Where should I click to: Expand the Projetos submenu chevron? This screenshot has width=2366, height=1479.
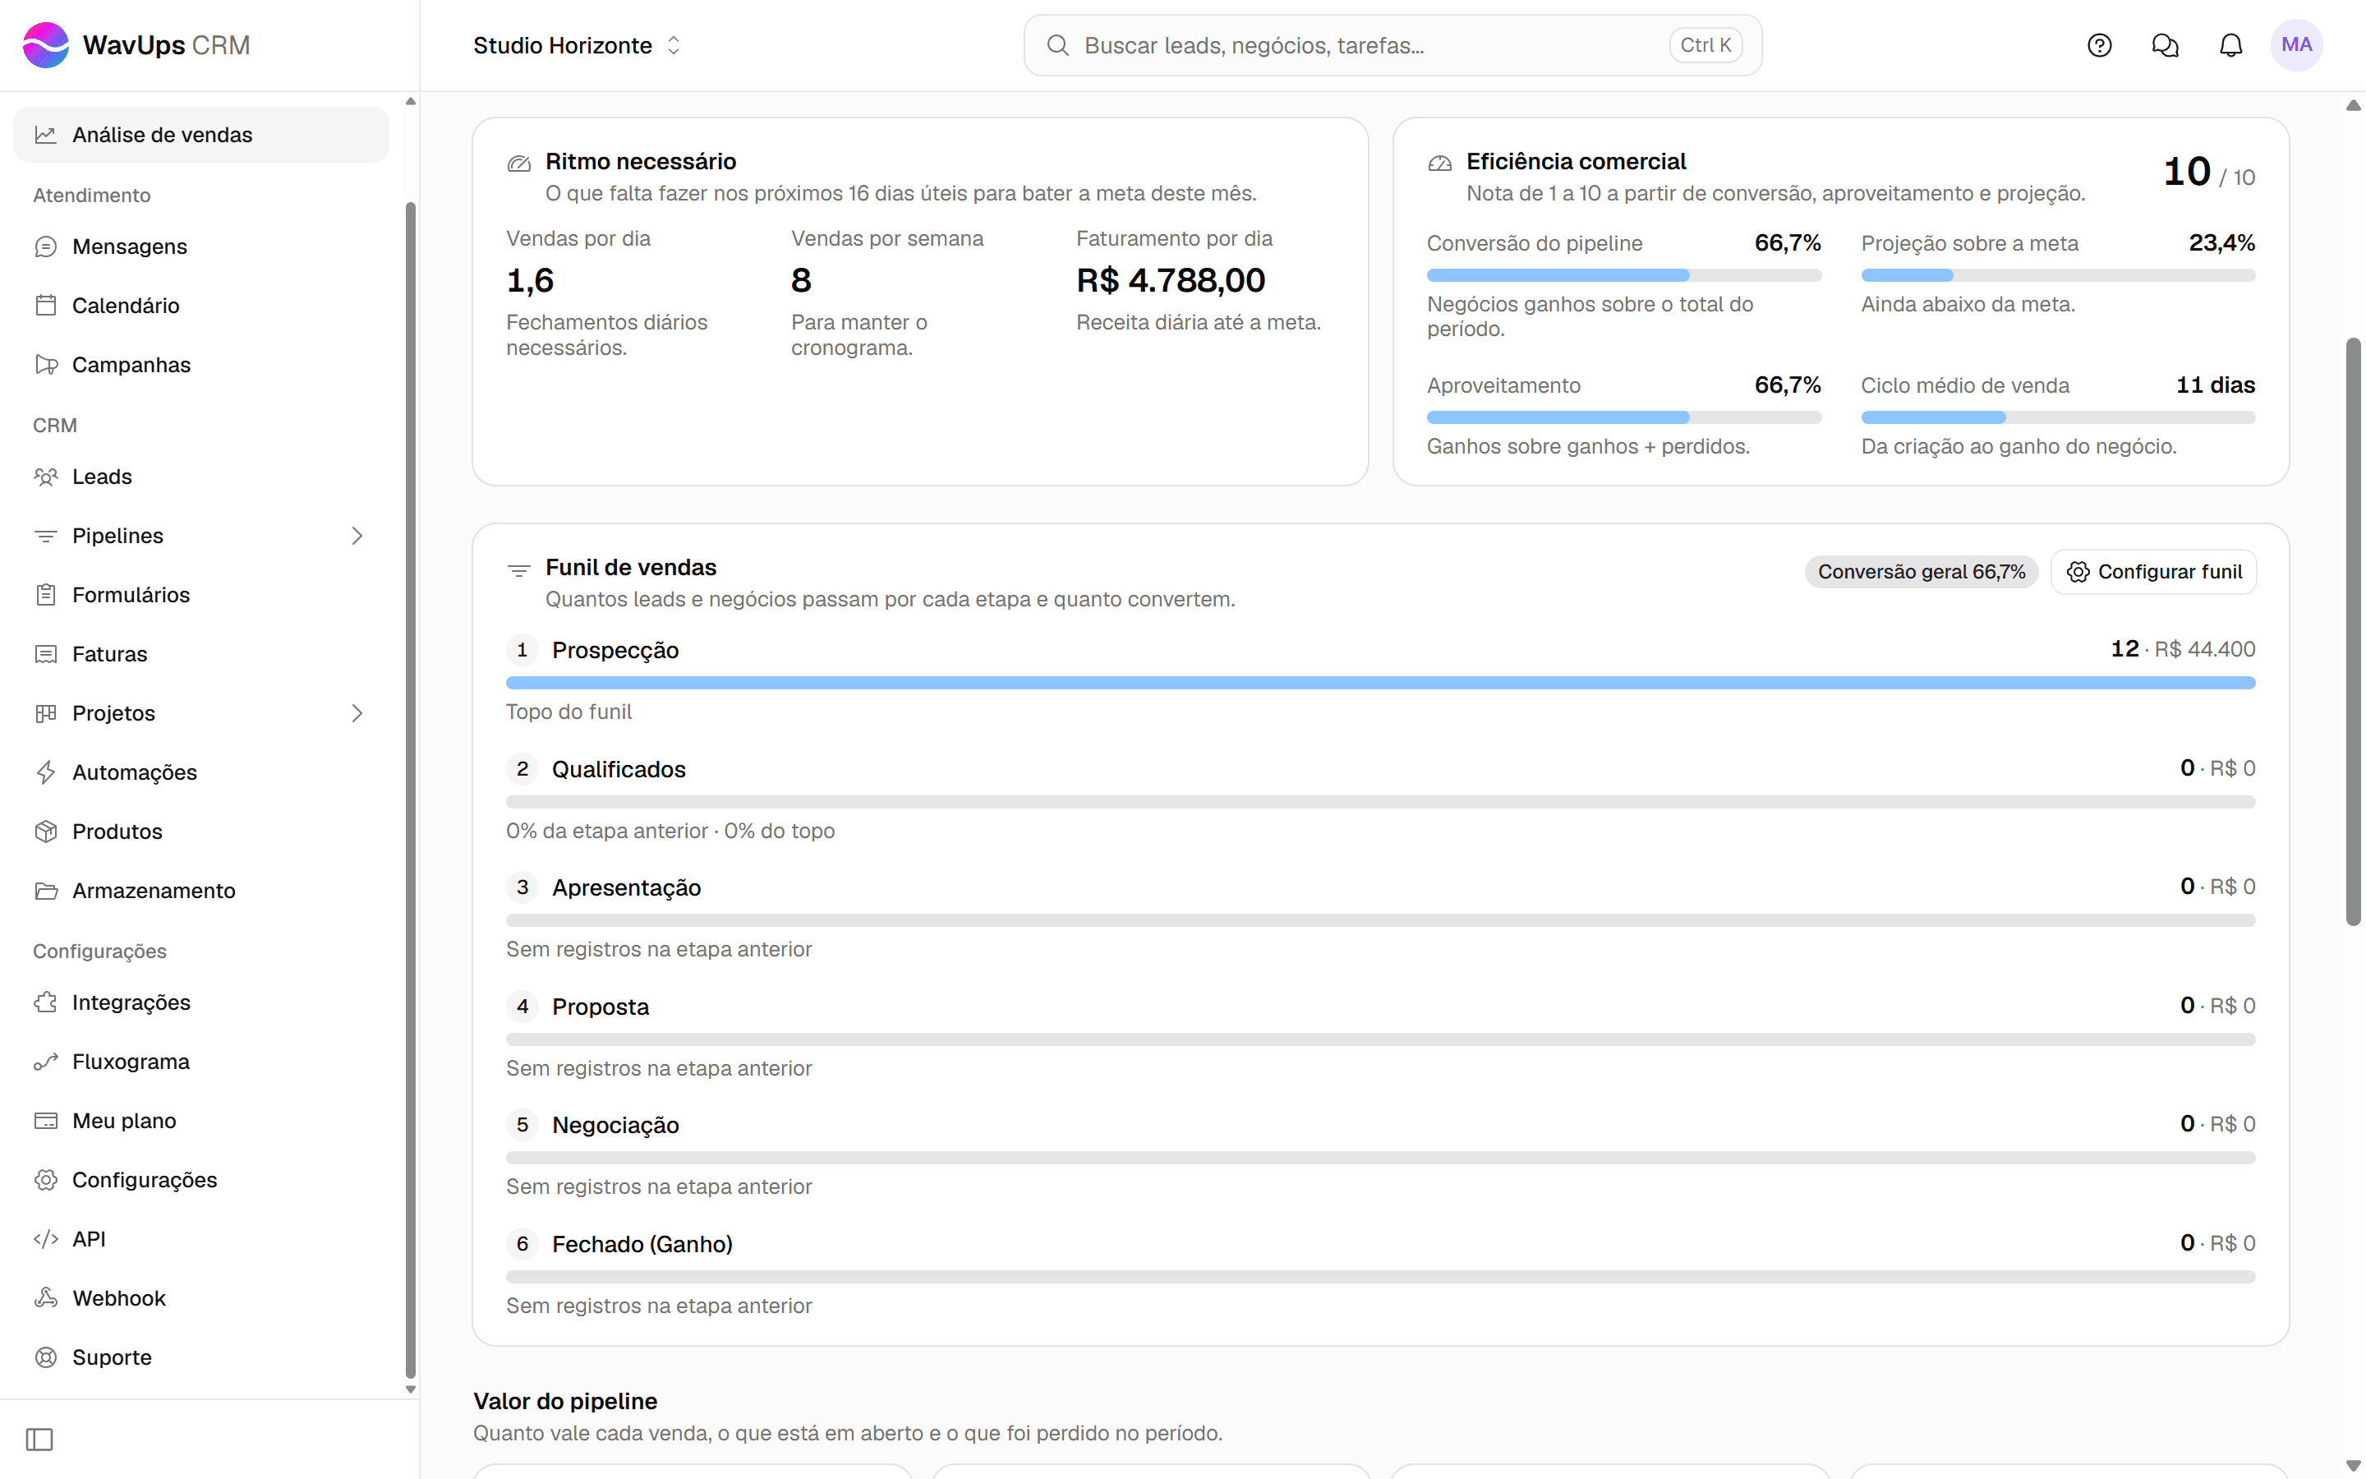pos(357,713)
